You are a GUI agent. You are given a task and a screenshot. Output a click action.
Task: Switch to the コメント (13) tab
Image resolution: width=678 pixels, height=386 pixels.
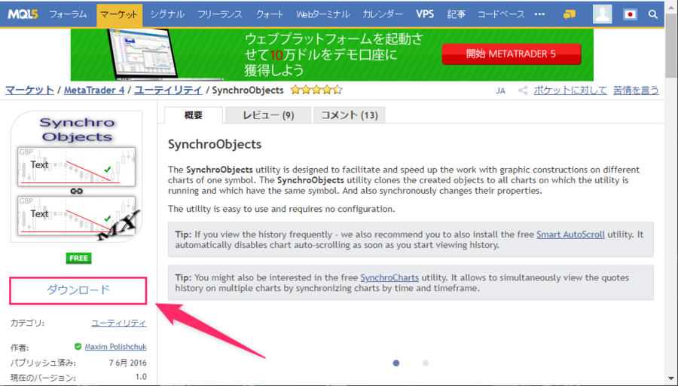[349, 115]
